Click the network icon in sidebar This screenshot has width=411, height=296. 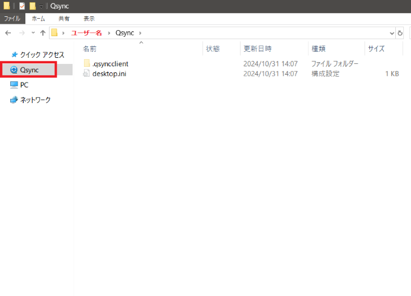pyautogui.click(x=14, y=100)
